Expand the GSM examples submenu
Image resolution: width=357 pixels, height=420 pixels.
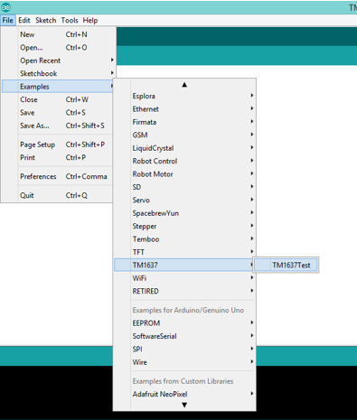pos(184,135)
